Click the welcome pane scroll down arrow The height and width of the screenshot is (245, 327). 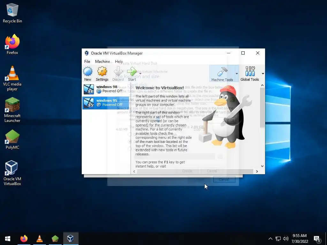[262, 166]
